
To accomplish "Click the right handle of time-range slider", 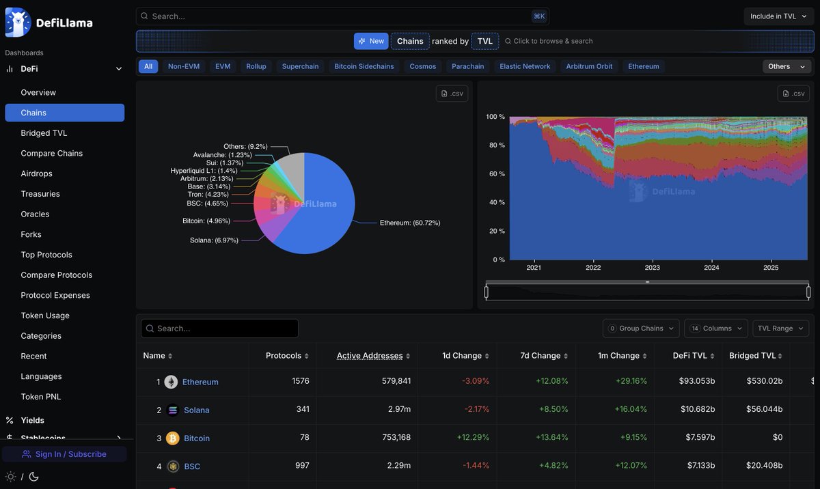I will point(808,292).
